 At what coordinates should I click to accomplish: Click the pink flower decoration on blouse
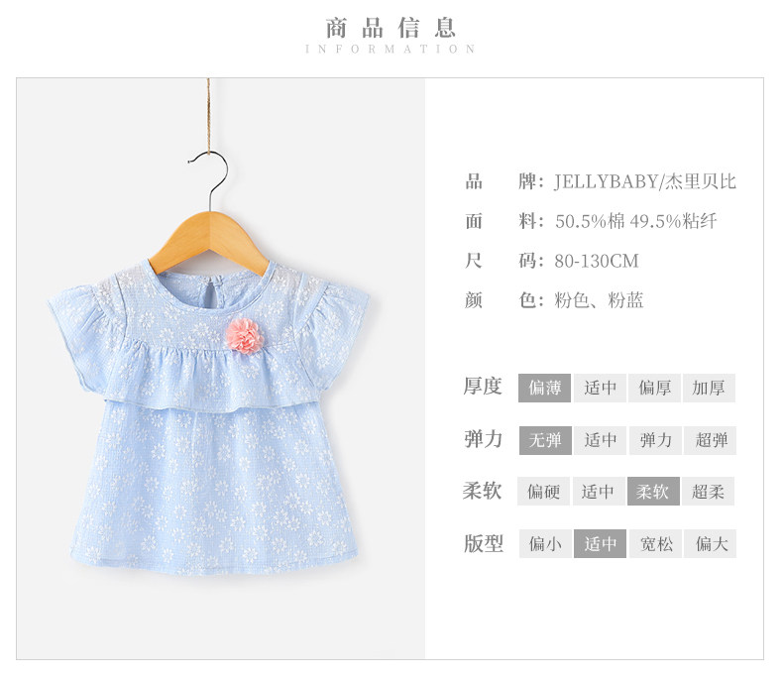[x=244, y=336]
